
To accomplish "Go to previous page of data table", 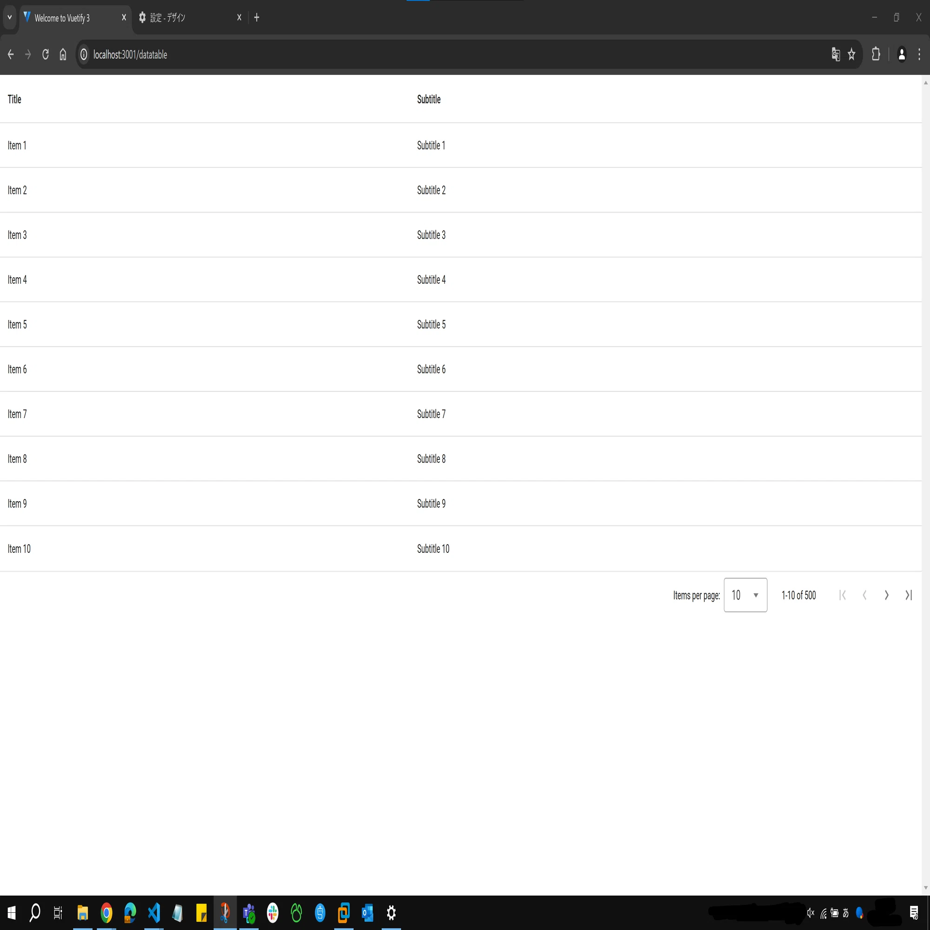I will pos(864,595).
